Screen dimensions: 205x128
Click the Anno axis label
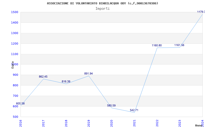[199, 125]
